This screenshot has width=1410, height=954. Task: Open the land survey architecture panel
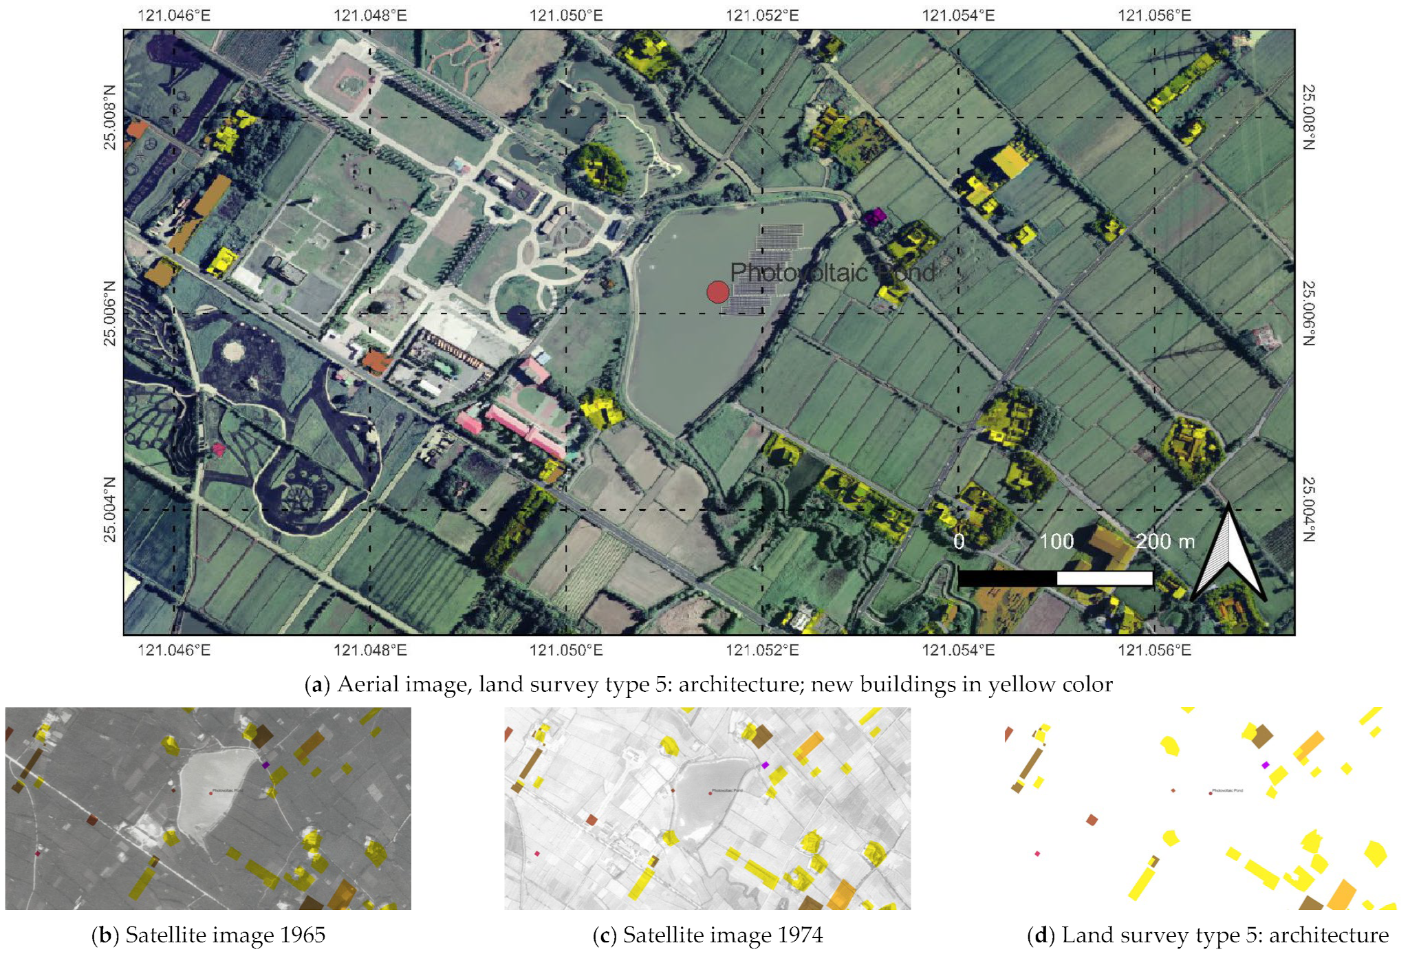1200,808
